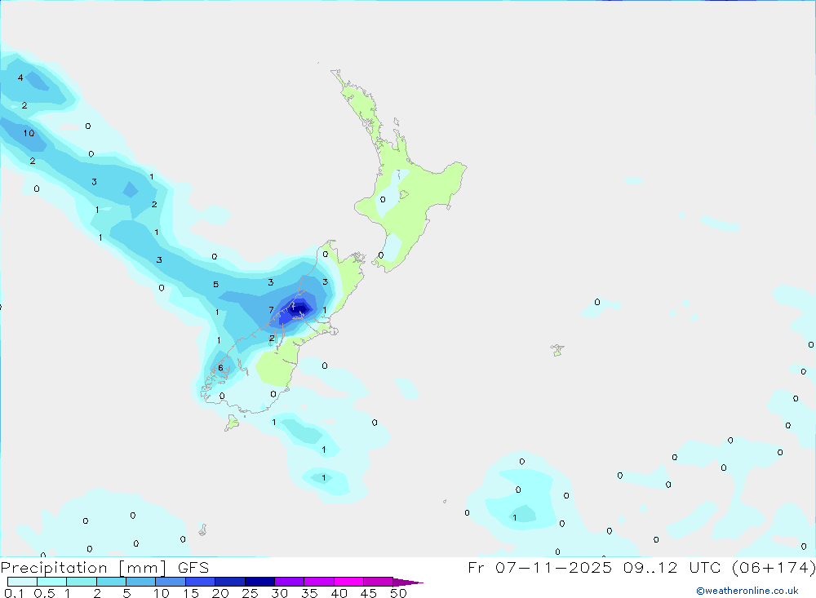Click Stewart Island south of the South Island
The width and height of the screenshot is (816, 598).
pos(232,423)
